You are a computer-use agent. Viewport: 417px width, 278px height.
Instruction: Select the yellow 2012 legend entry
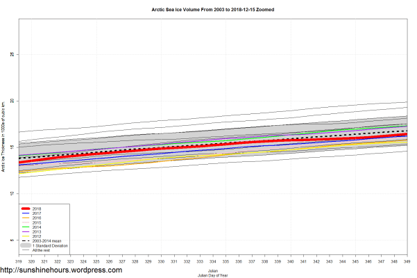point(37,236)
